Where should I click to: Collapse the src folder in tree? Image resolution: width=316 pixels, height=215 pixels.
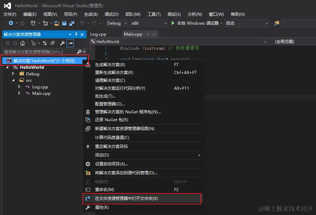point(13,80)
